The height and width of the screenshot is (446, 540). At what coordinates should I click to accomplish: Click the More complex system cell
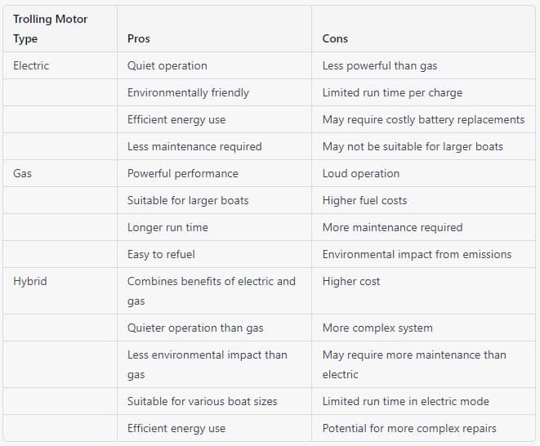pyautogui.click(x=377, y=328)
